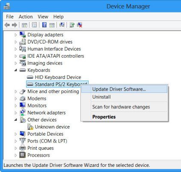Expand the Network adapters node
This screenshot has height=172, width=181.
[x=16, y=113]
